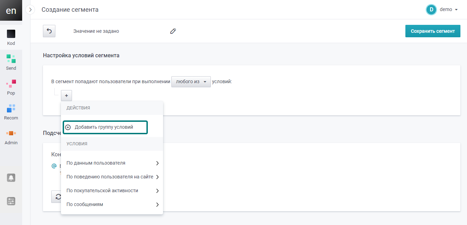Click the @ email icon in count panel
Image resolution: width=467 pixels, height=225 pixels.
[54, 166]
